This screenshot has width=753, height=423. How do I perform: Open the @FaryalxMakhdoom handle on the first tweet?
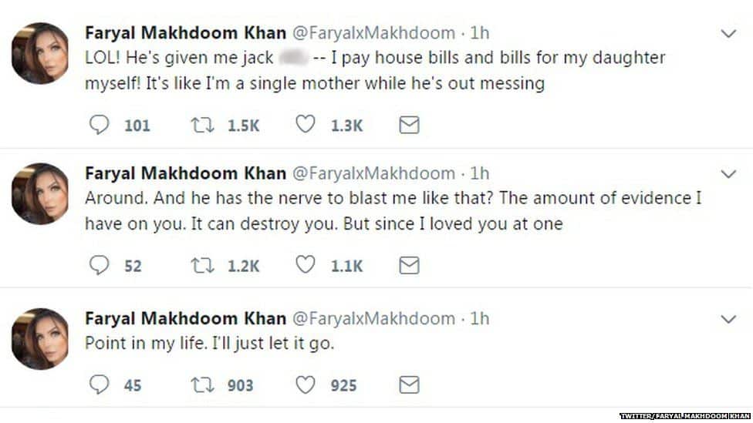tap(373, 33)
